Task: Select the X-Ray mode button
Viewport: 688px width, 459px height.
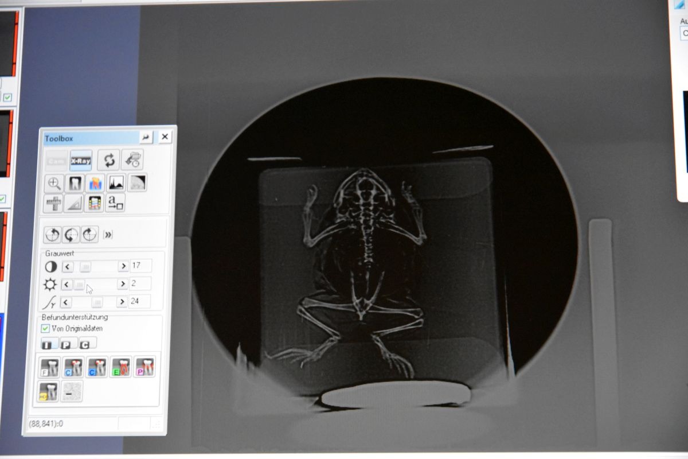Action: pos(81,161)
